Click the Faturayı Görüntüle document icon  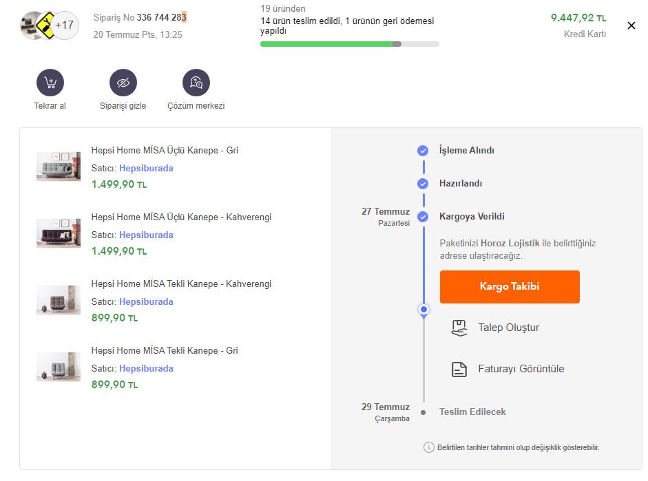pyautogui.click(x=459, y=369)
